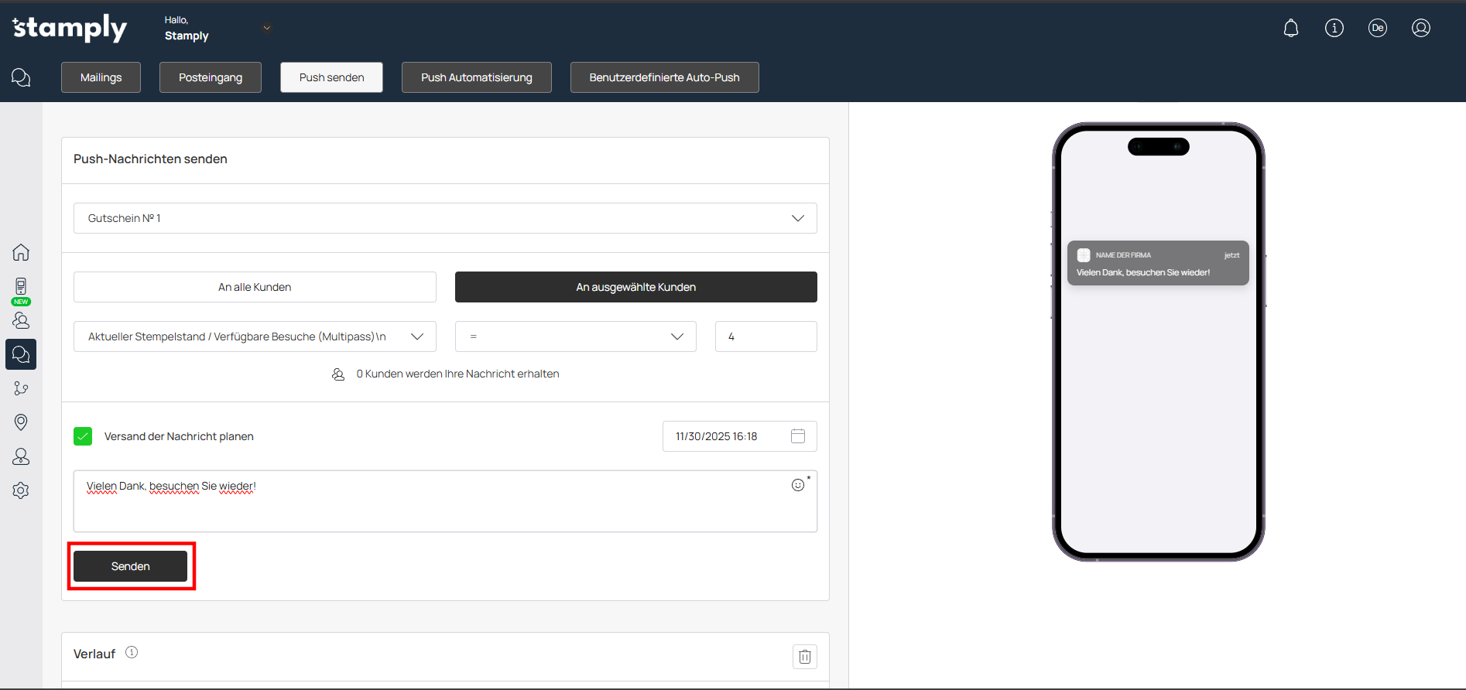Select An alle Kunden option
Screen dimensions: 1466x690
[x=255, y=287]
